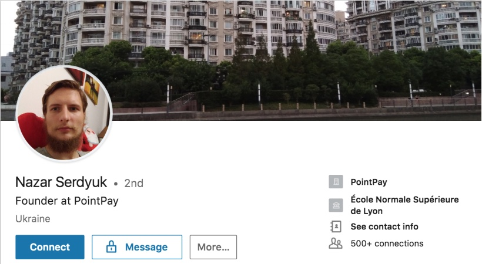The image size is (482, 264).
Task: Click the padlock icon inside Message
Action: [x=111, y=247]
